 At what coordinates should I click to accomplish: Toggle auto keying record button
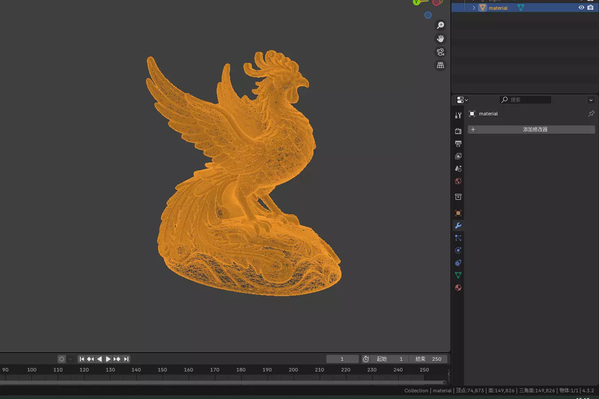coord(62,359)
